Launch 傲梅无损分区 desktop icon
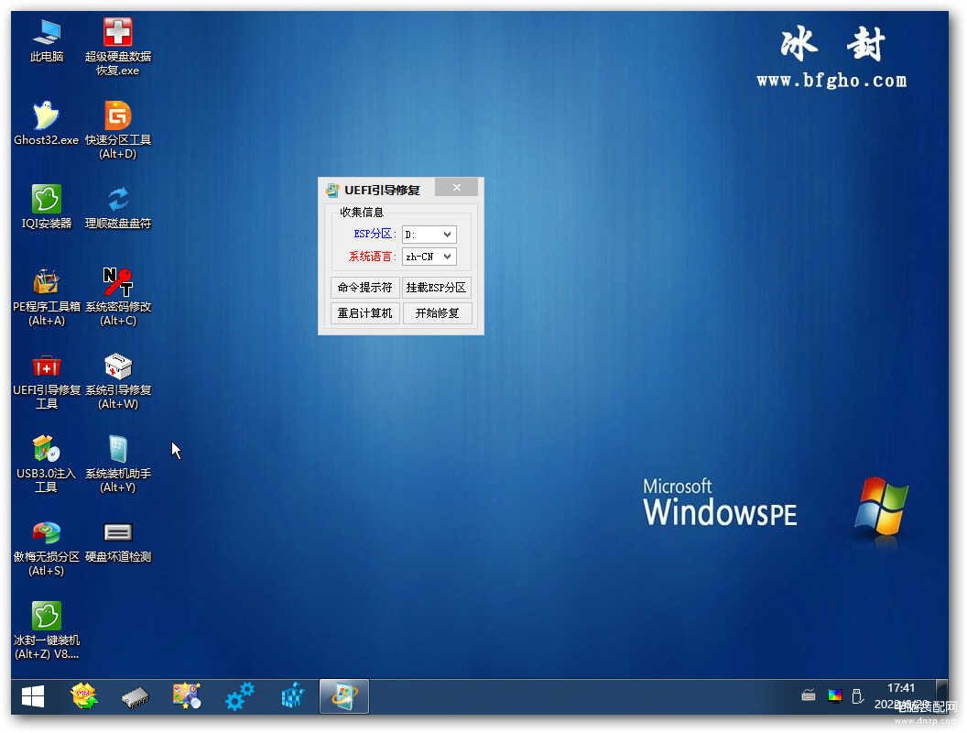This screenshot has width=967, height=733. (x=47, y=547)
